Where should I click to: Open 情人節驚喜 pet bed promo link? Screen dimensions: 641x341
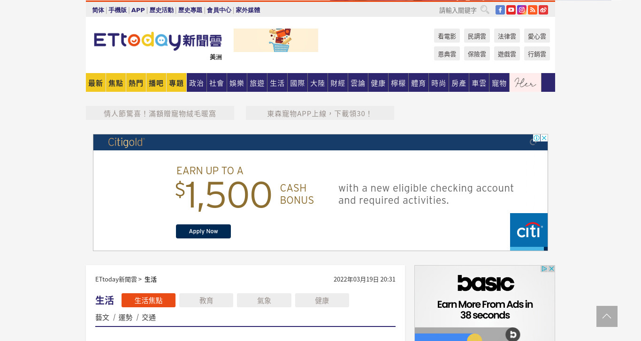point(160,113)
